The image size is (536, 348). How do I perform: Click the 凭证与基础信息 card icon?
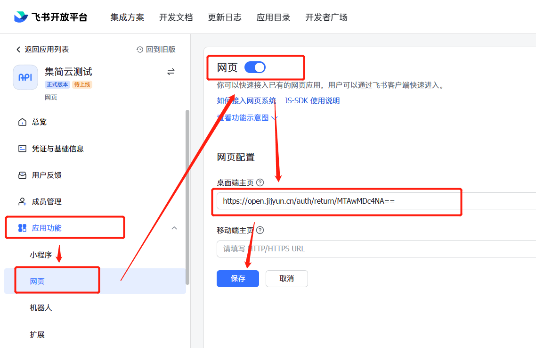tap(22, 149)
